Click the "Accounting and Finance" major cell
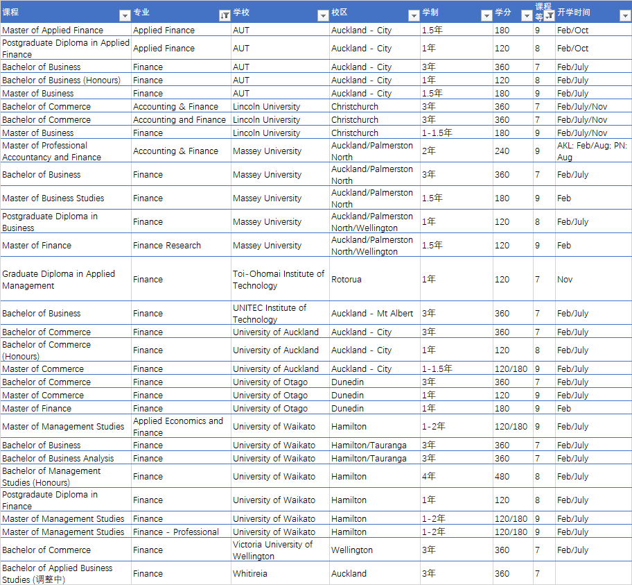The width and height of the screenshot is (632, 585). coord(181,119)
